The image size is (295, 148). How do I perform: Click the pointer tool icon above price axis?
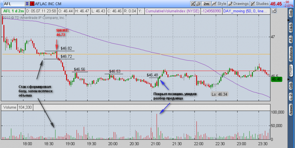point(274,11)
